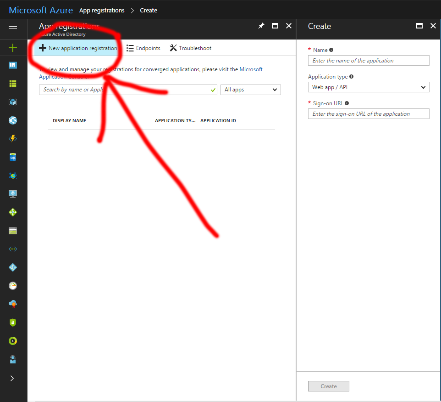Click Create in the breadcrumb
The width and height of the screenshot is (441, 402).
point(149,11)
